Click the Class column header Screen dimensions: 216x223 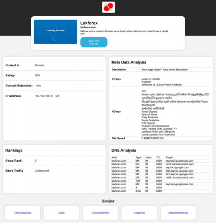[x=148, y=157]
